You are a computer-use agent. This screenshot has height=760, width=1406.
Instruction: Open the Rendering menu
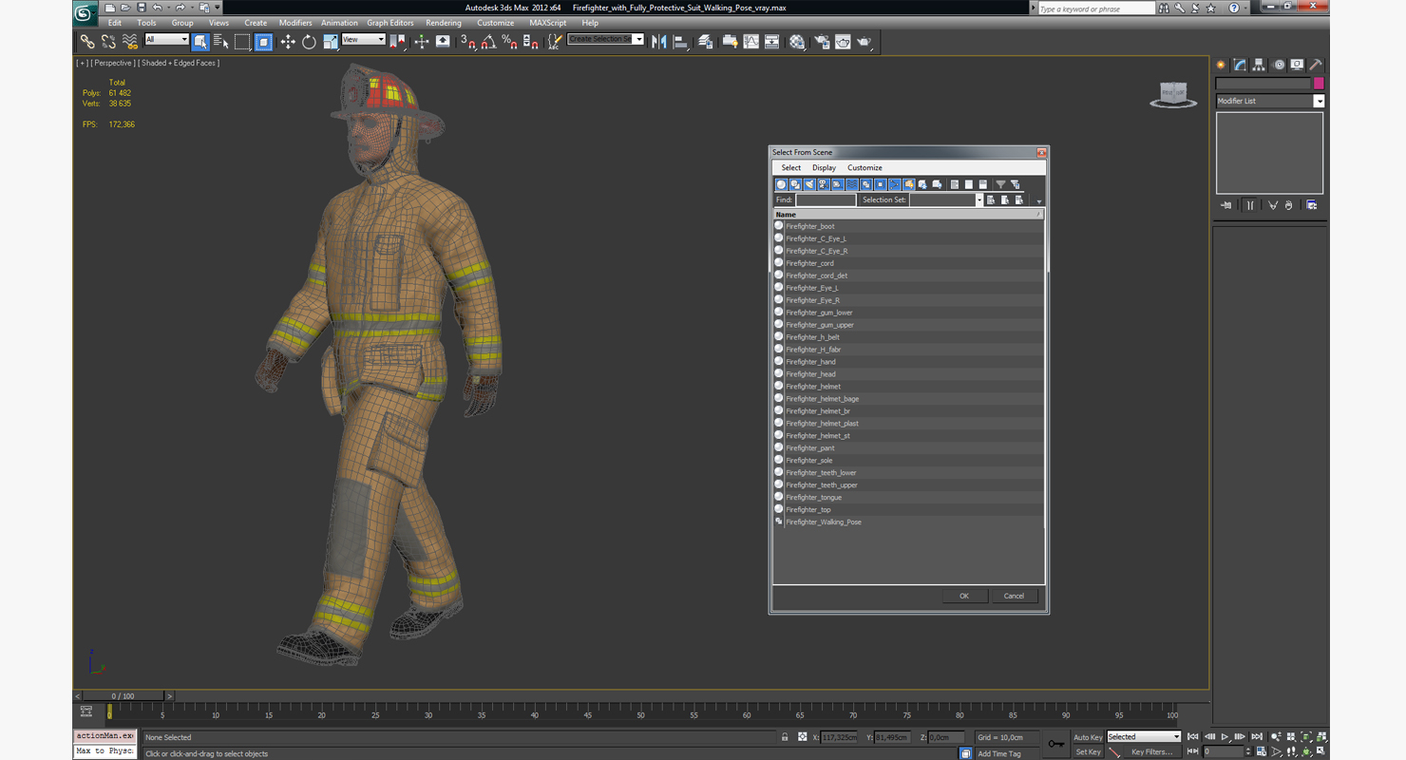coord(444,23)
